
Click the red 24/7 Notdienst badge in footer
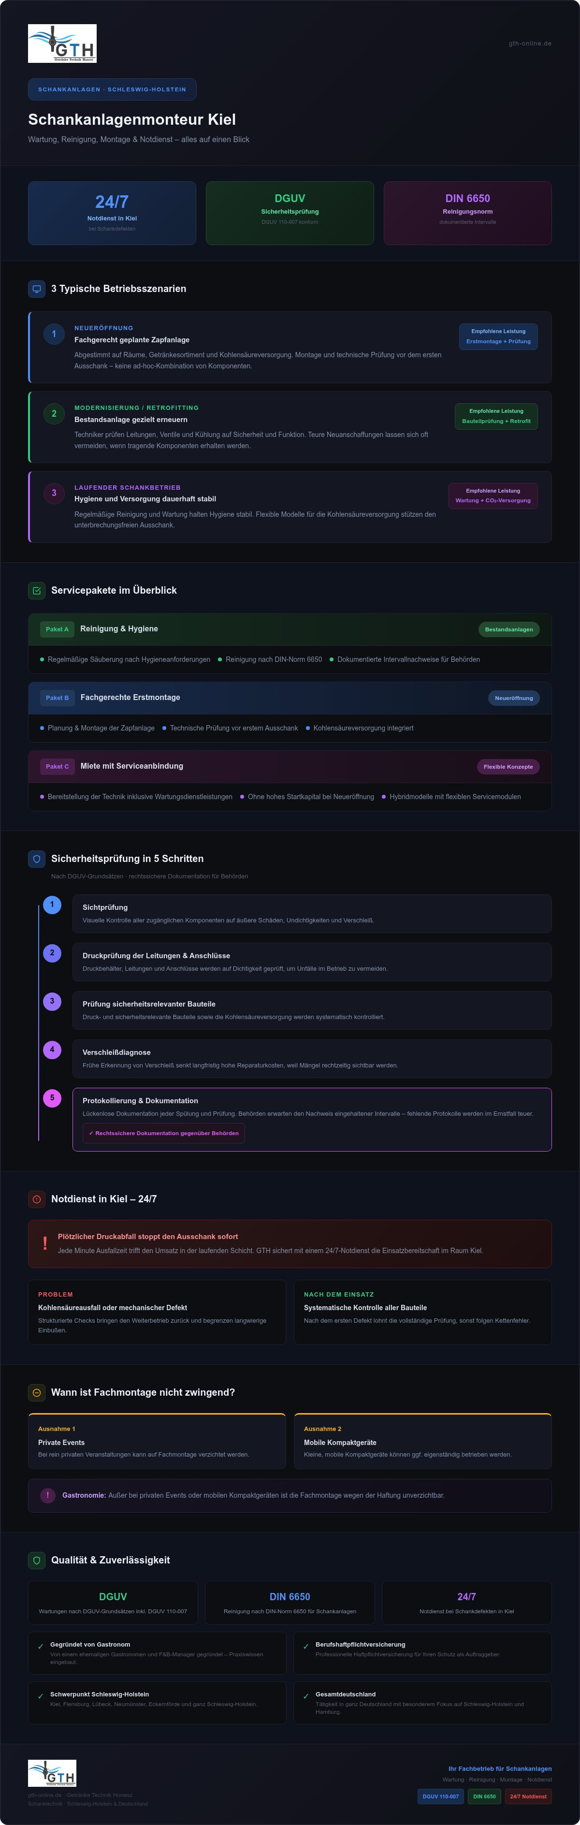(x=528, y=1796)
